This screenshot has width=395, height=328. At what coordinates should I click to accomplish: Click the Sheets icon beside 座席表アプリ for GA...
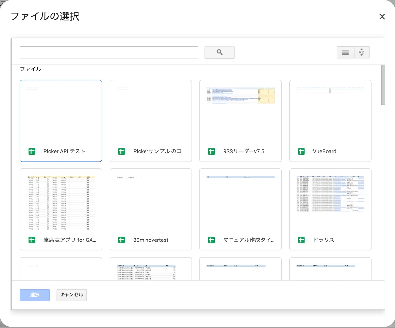coord(32,240)
